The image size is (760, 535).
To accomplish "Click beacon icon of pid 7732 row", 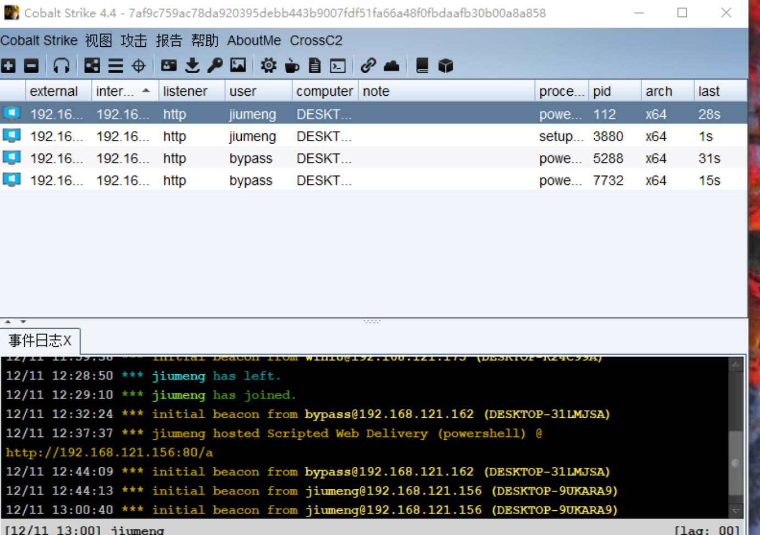I will click(x=12, y=180).
